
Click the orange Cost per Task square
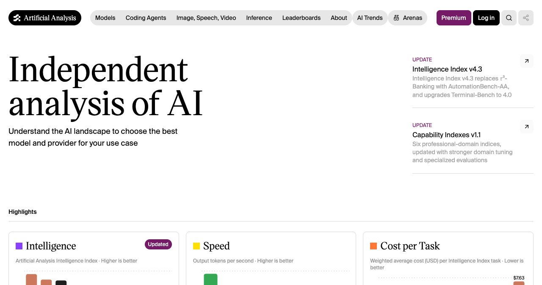(x=373, y=246)
